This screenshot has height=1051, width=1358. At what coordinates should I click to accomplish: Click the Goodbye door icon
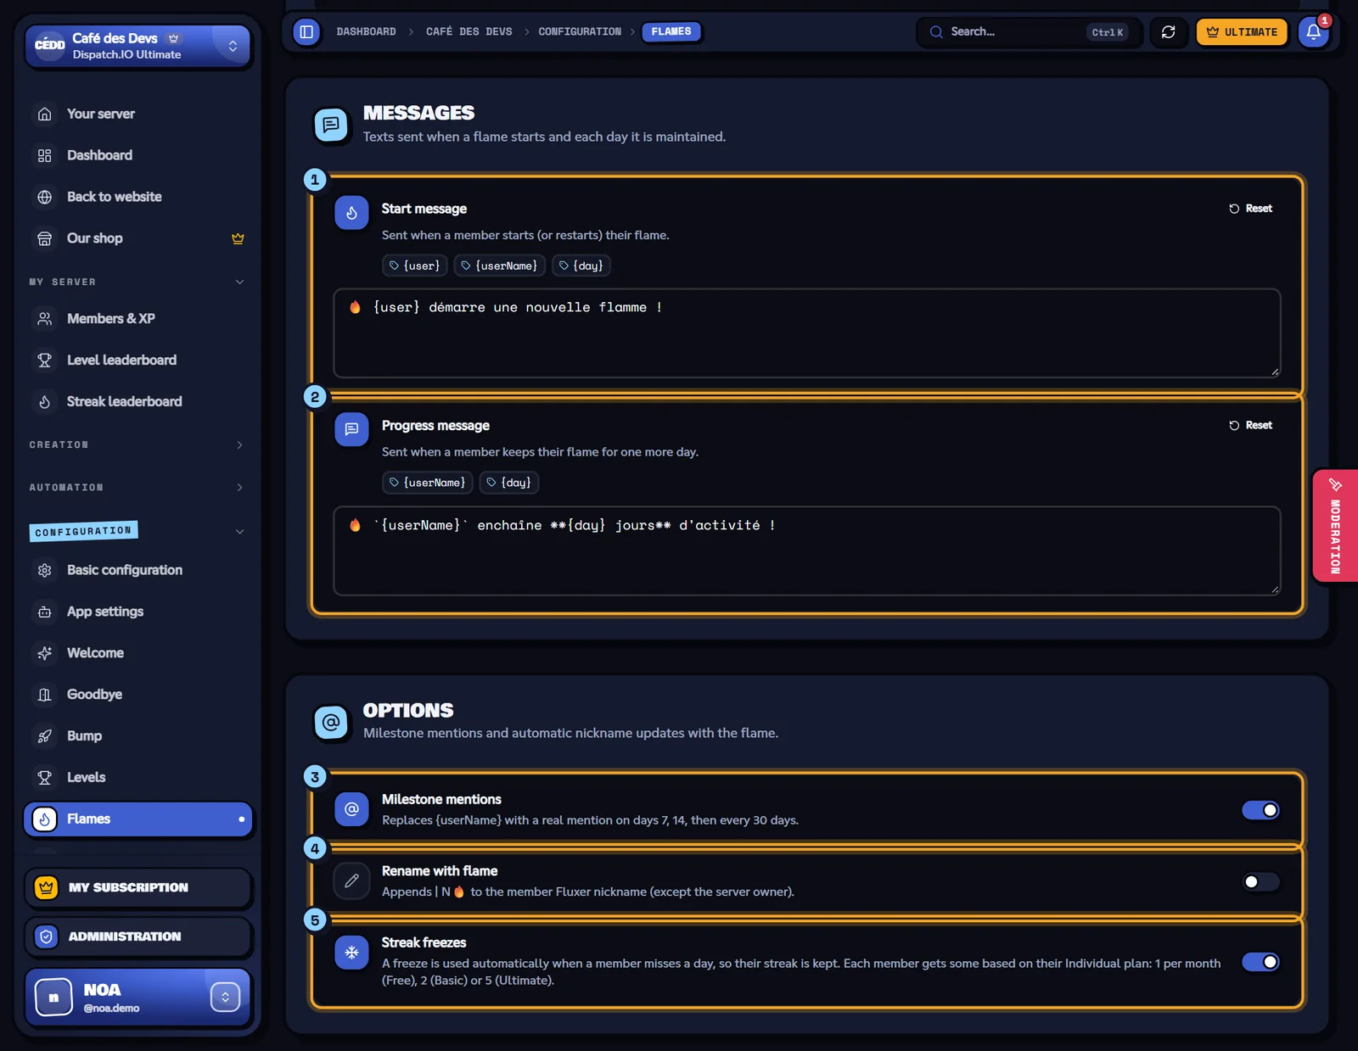[x=45, y=695]
